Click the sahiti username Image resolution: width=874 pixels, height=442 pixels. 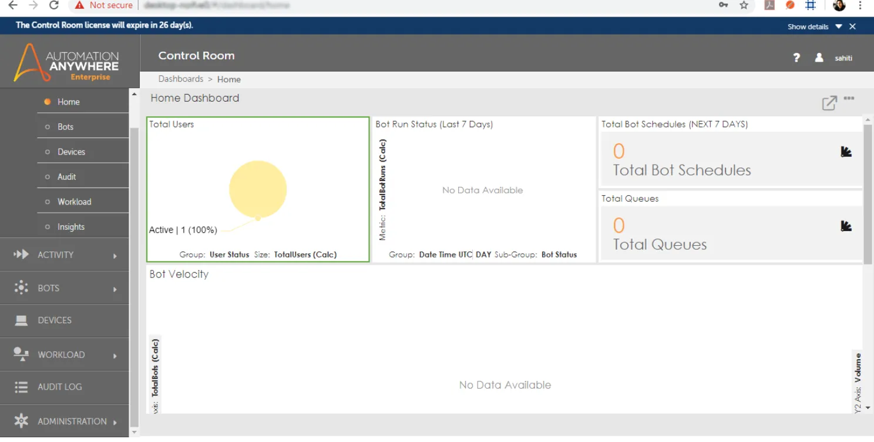[843, 58]
